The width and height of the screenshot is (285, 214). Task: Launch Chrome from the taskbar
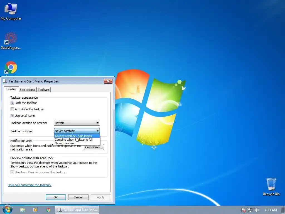(48, 210)
